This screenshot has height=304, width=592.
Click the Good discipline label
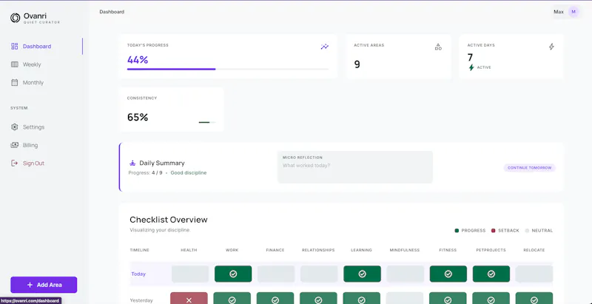[189, 173]
